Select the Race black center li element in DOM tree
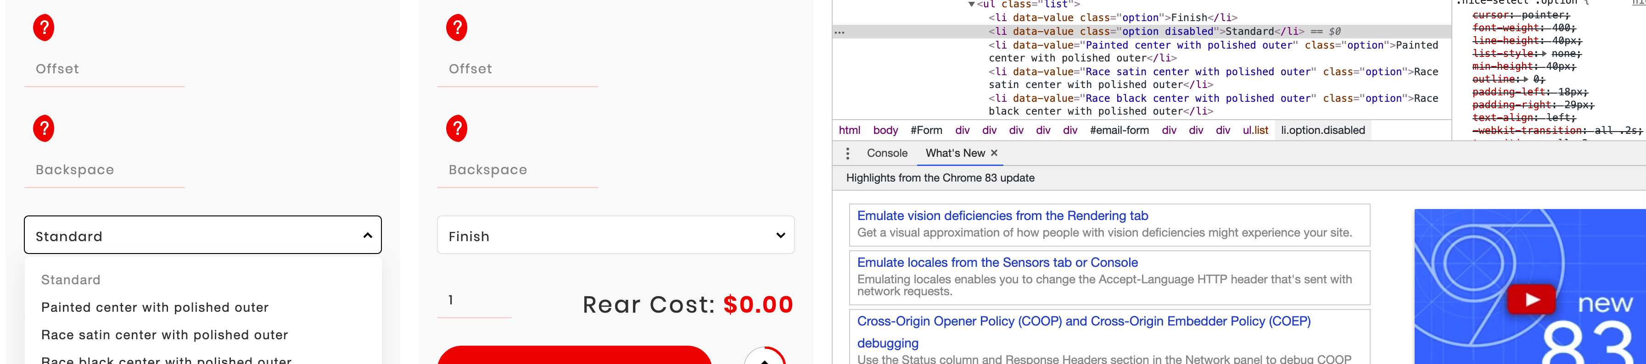The image size is (1646, 364). tap(1214, 105)
